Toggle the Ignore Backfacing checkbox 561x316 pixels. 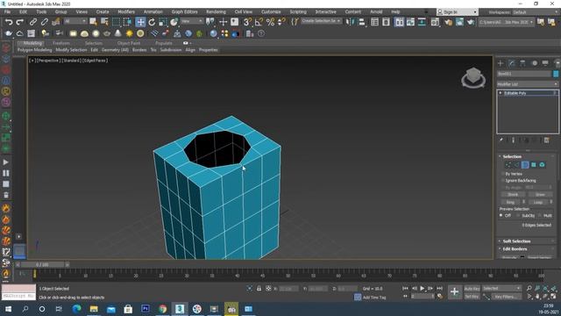click(x=502, y=181)
